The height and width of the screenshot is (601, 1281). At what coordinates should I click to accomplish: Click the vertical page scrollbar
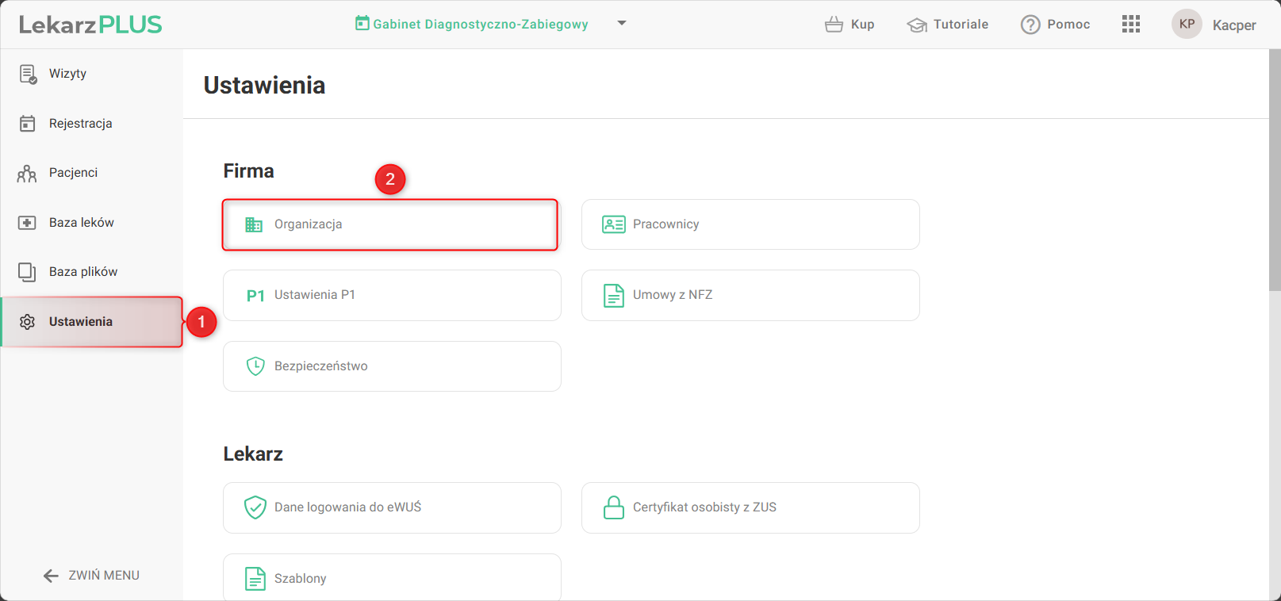1275,170
